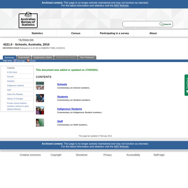
Task: Open the Census navigation menu
Action: 76,33
